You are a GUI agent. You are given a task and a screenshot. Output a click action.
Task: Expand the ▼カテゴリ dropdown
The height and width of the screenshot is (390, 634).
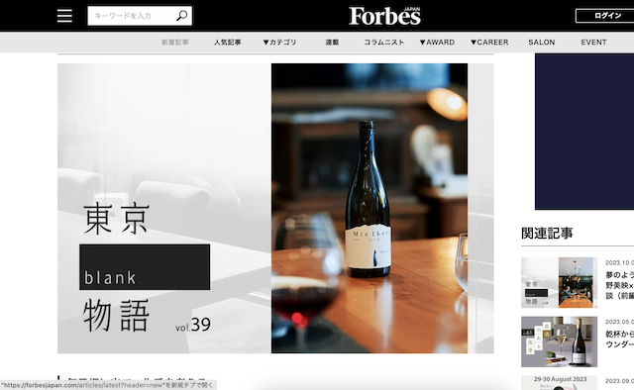point(279,42)
